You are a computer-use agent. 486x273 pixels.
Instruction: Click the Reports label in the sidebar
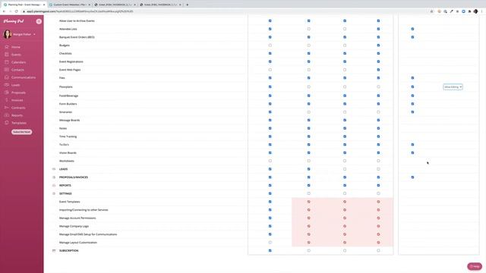[17, 115]
